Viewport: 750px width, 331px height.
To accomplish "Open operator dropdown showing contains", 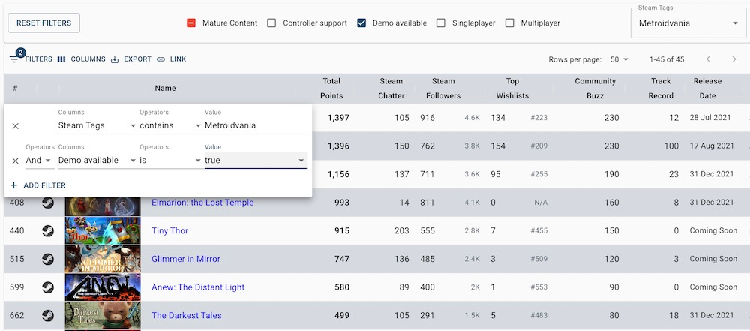I will point(169,125).
